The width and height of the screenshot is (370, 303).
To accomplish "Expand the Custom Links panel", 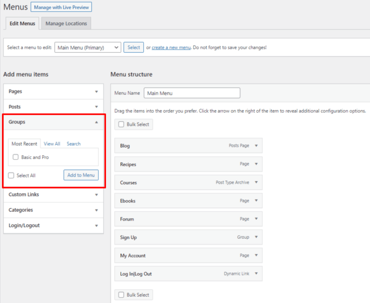I will point(96,194).
